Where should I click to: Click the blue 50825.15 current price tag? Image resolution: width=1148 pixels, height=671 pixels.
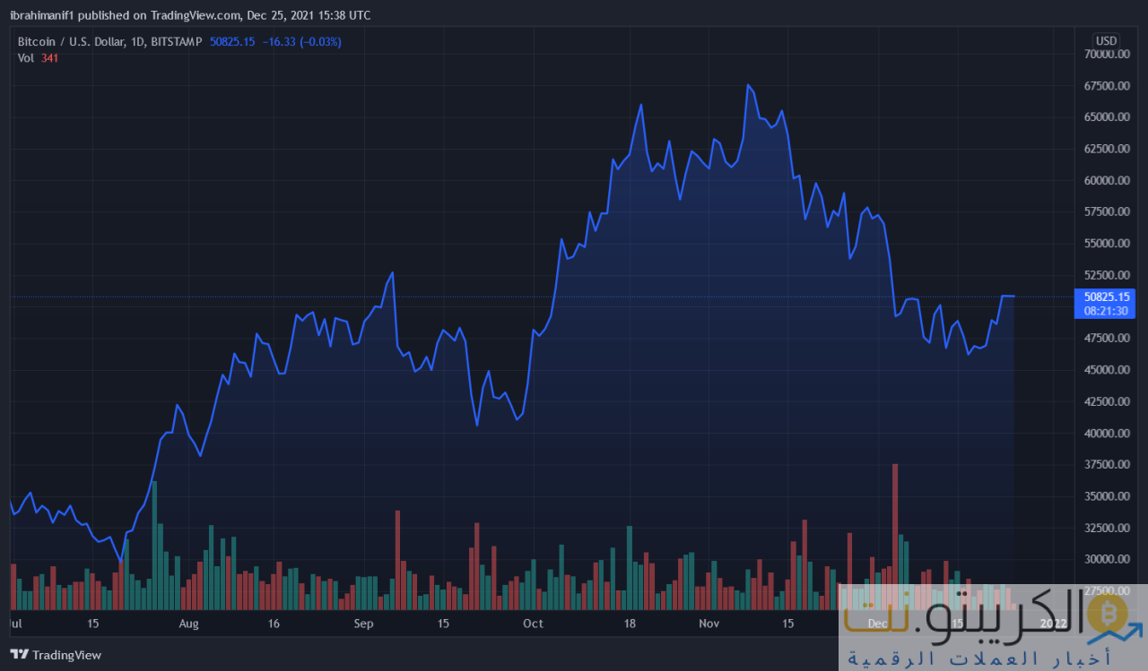(1108, 296)
